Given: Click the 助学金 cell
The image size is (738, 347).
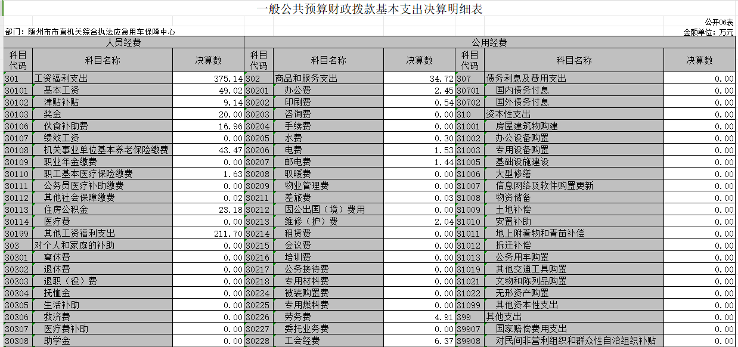Looking at the screenshot, I should coord(103,340).
